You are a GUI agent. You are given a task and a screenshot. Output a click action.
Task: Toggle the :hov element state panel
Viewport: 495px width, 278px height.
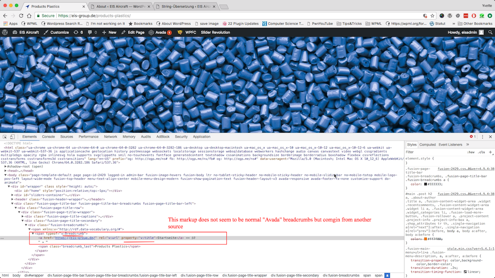coord(471,152)
